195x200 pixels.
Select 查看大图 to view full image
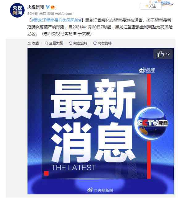[x=56, y=43]
